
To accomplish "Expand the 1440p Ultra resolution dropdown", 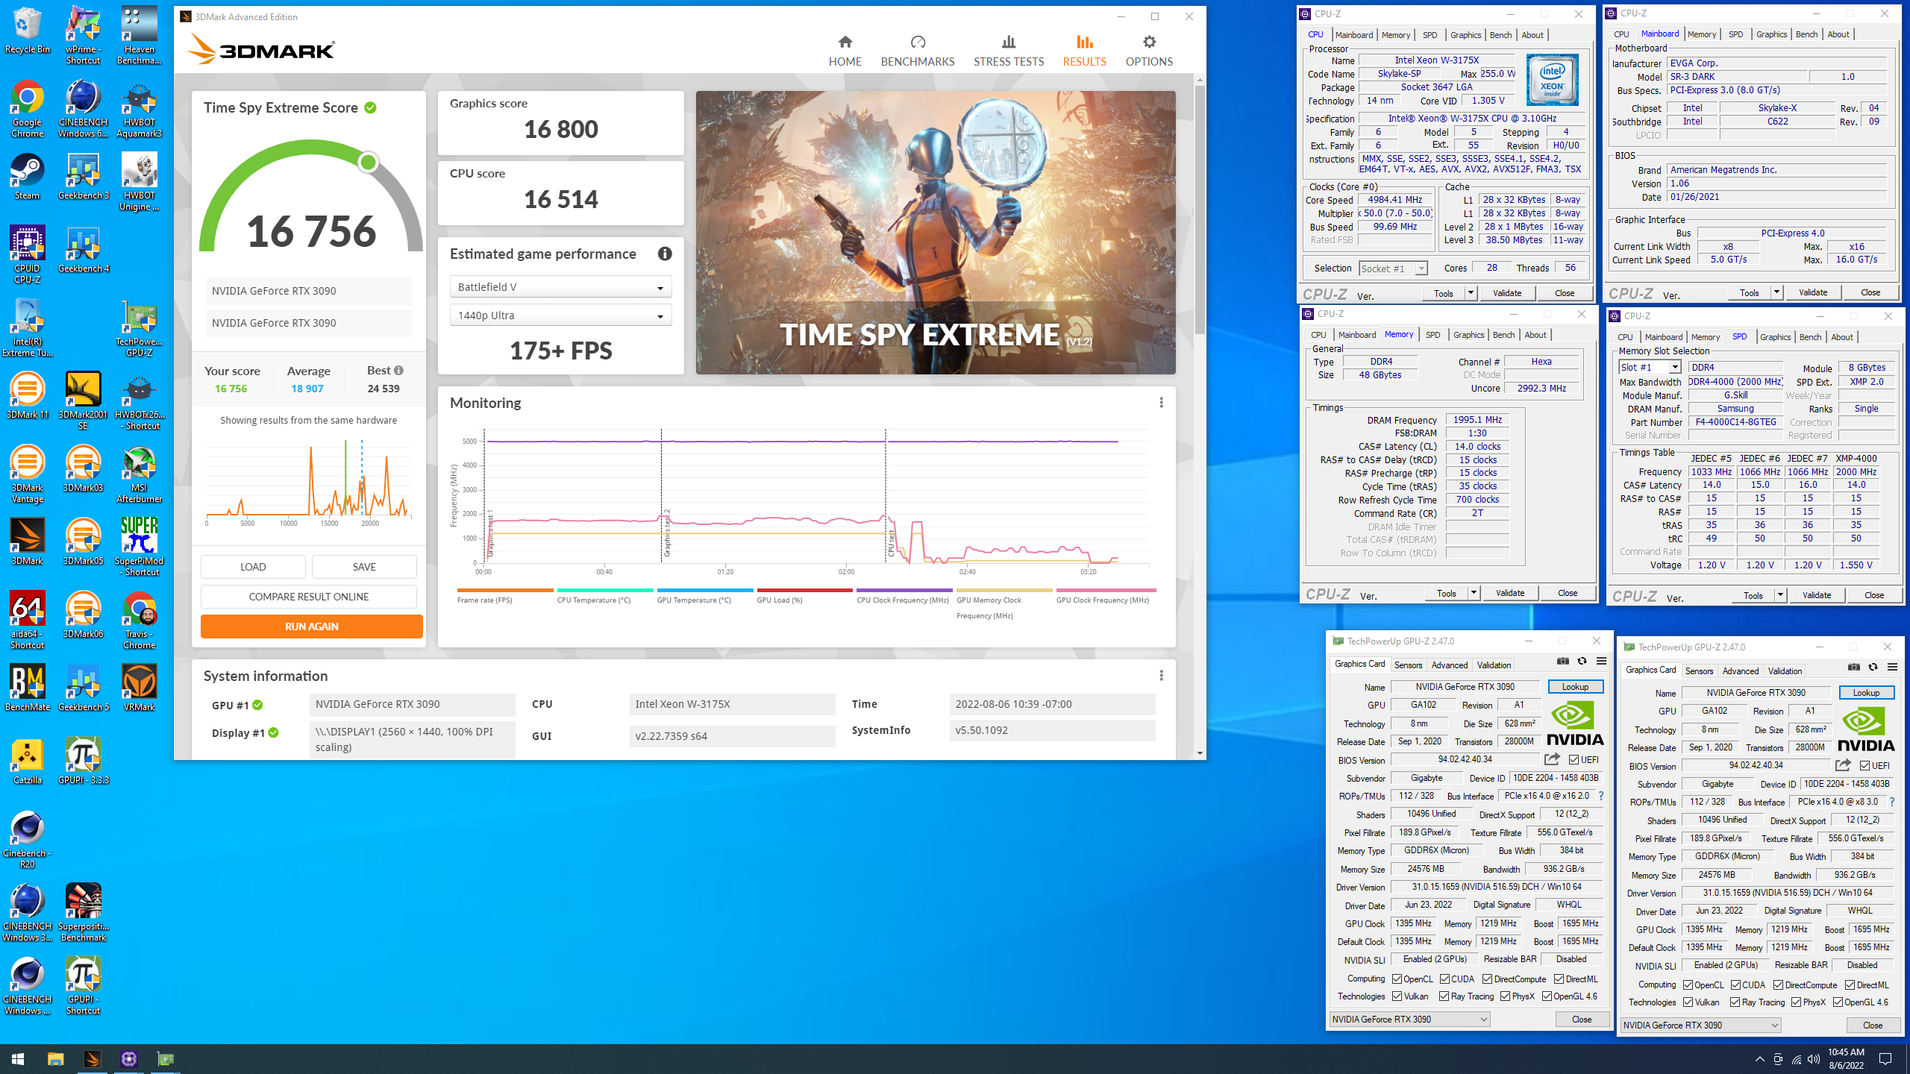I will (x=560, y=315).
